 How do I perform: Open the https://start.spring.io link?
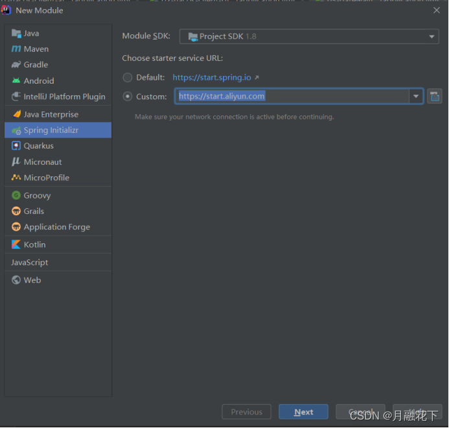click(x=212, y=77)
